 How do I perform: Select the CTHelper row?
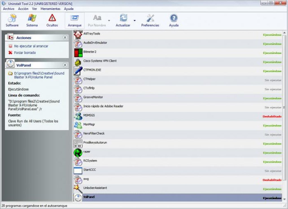coord(178,80)
